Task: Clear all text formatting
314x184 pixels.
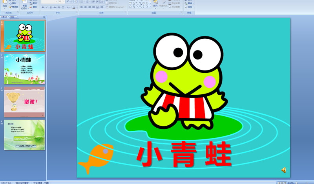Action: pos(76,2)
